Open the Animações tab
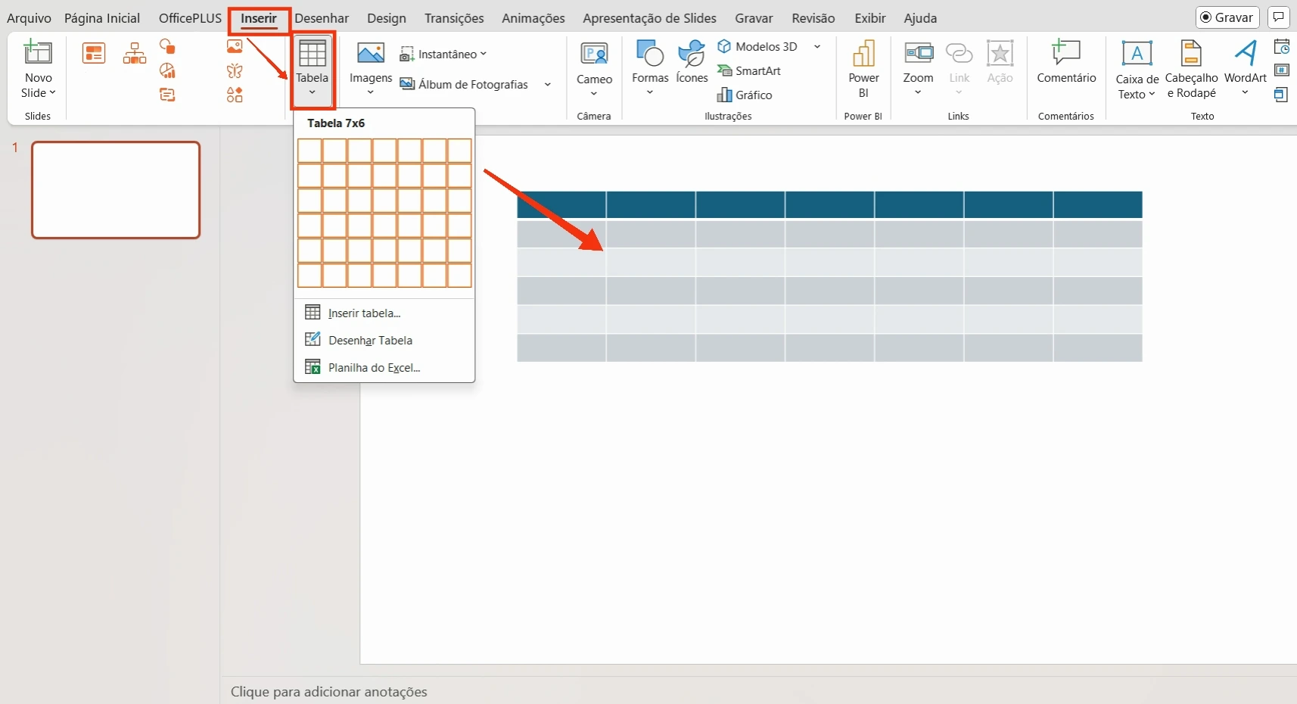This screenshot has height=704, width=1297. [x=533, y=18]
